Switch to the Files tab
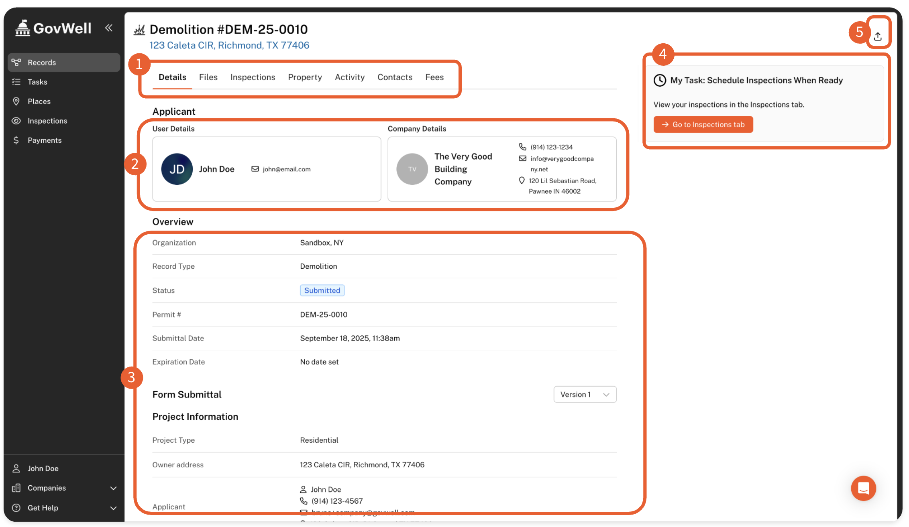The height and width of the screenshot is (527, 909). (x=208, y=77)
